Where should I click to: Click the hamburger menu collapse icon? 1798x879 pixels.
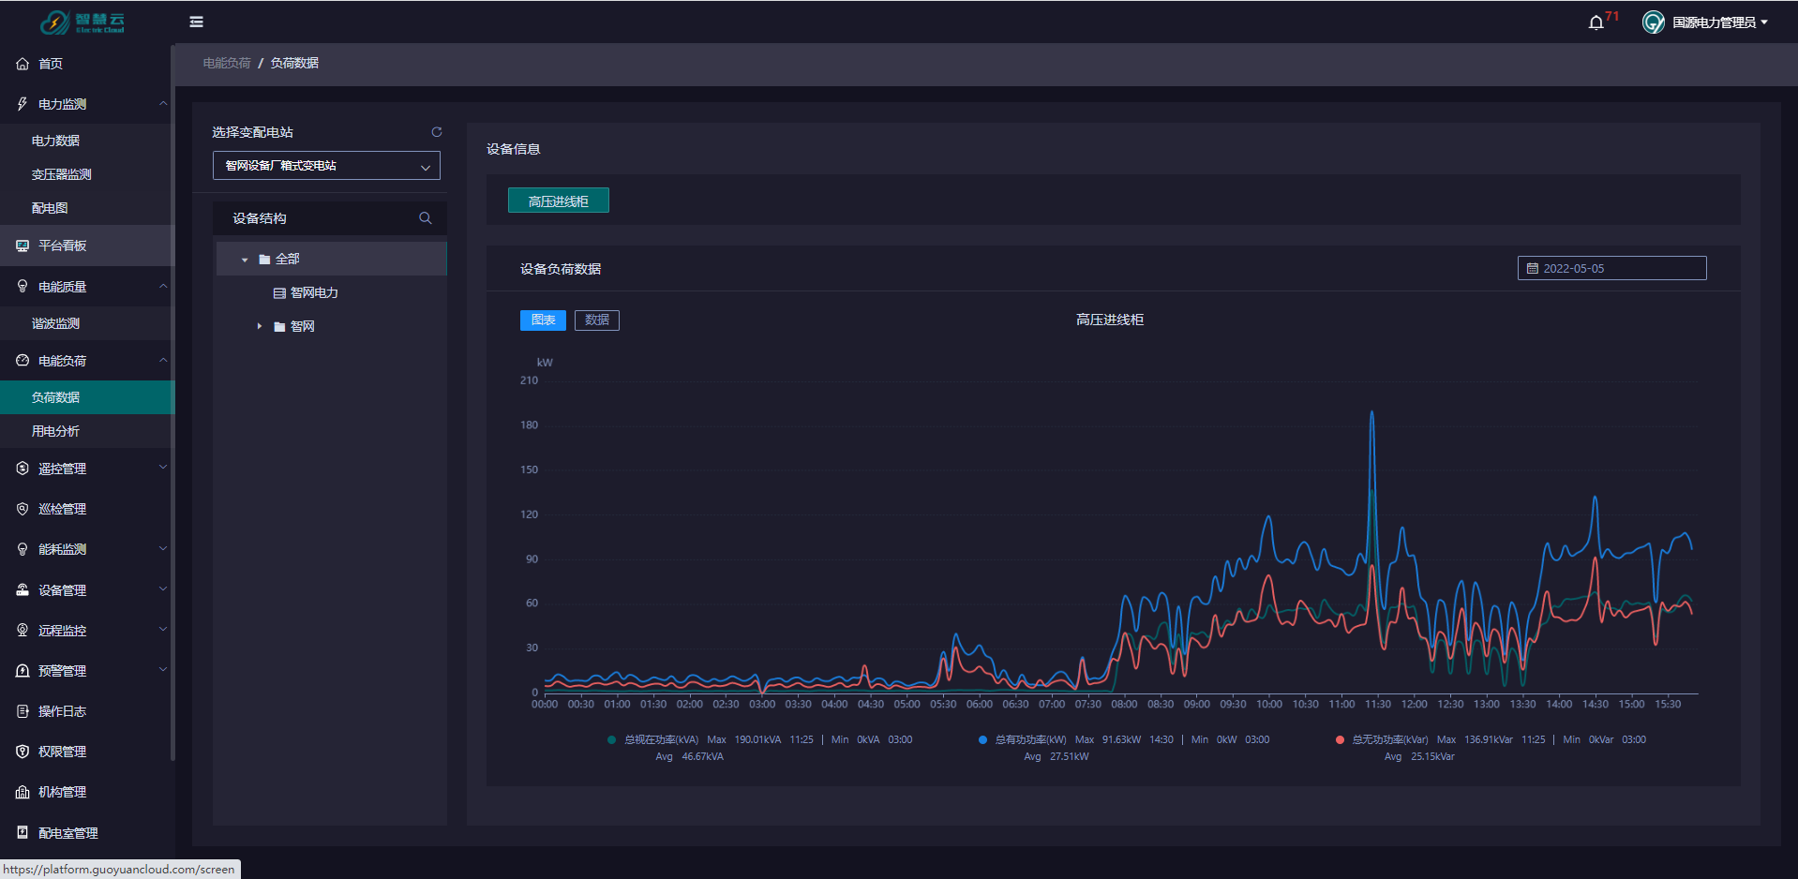click(196, 22)
